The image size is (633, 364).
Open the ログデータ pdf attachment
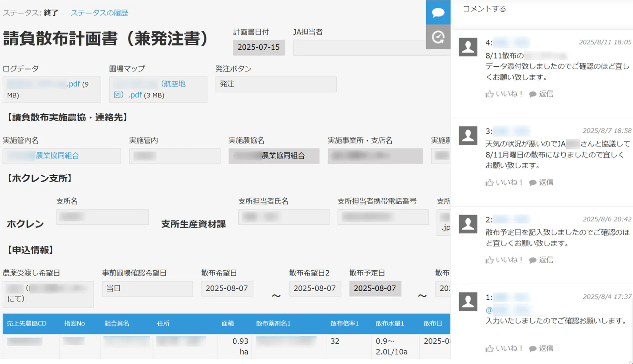[x=43, y=84]
